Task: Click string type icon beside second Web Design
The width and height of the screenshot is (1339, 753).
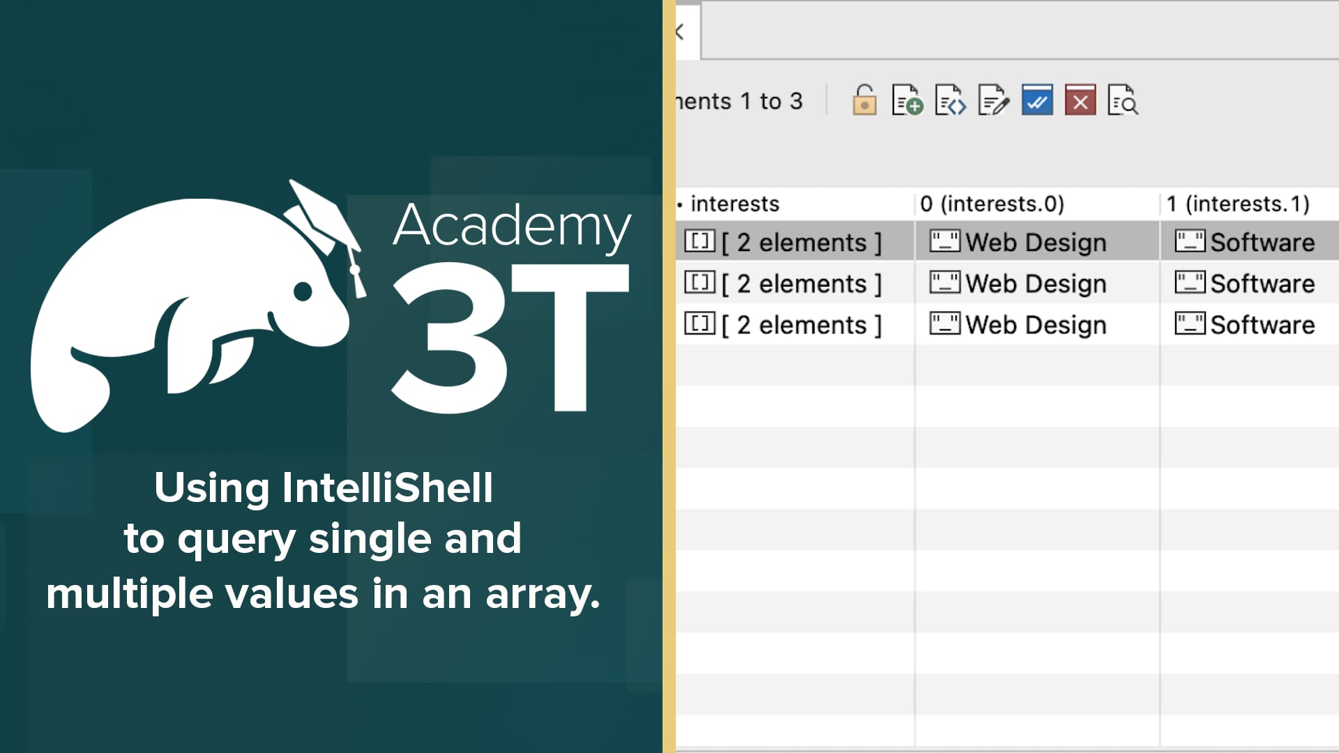Action: pyautogui.click(x=945, y=282)
